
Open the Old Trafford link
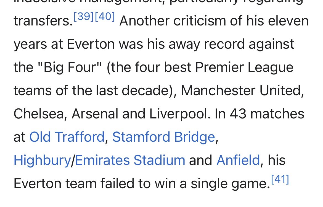tap(67, 137)
